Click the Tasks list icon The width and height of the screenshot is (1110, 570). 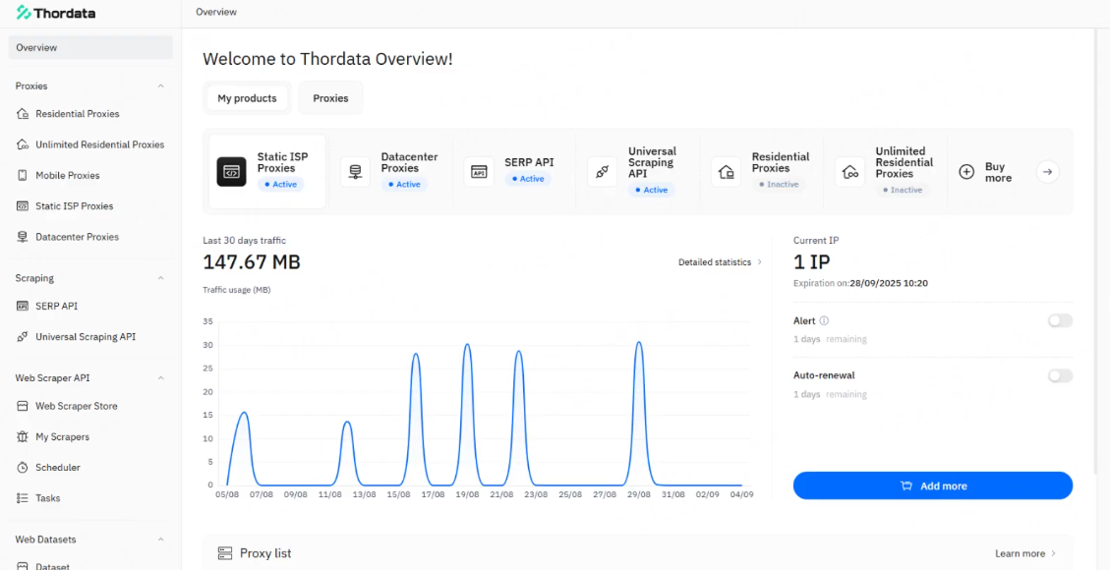[23, 498]
